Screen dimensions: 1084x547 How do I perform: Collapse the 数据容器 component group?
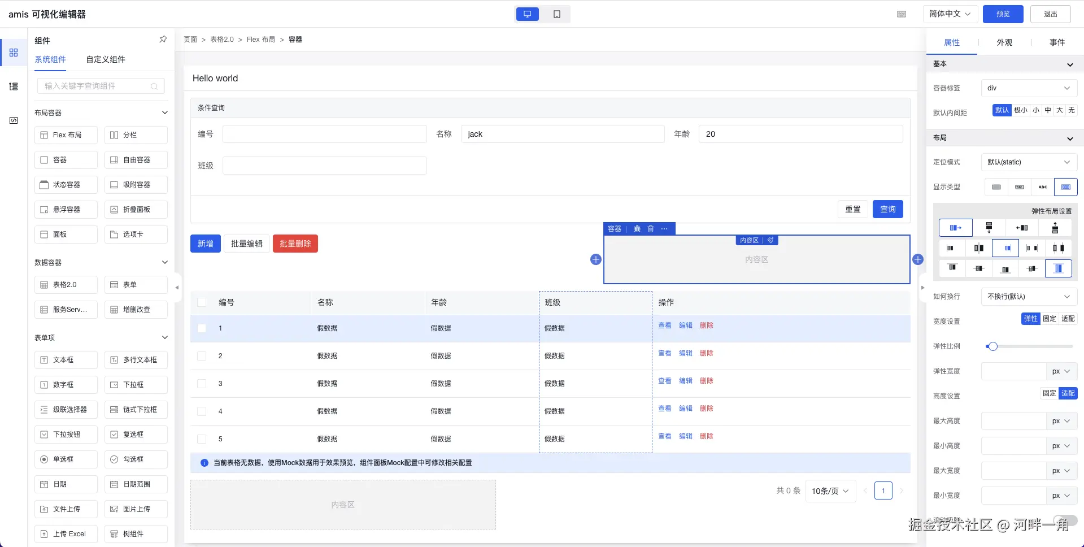[x=165, y=262]
